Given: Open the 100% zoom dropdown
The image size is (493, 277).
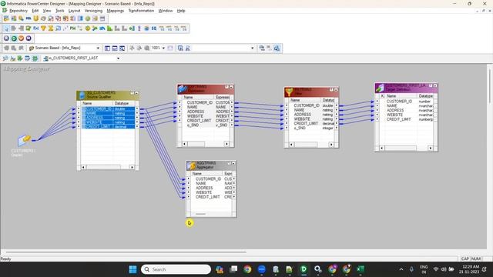Looking at the screenshot, I should (163, 48).
